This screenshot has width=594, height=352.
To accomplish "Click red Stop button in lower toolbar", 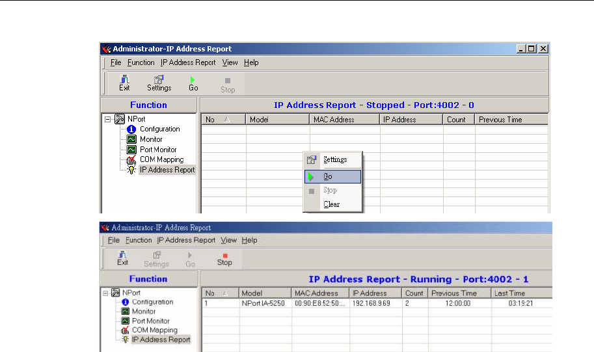I will point(224,259).
